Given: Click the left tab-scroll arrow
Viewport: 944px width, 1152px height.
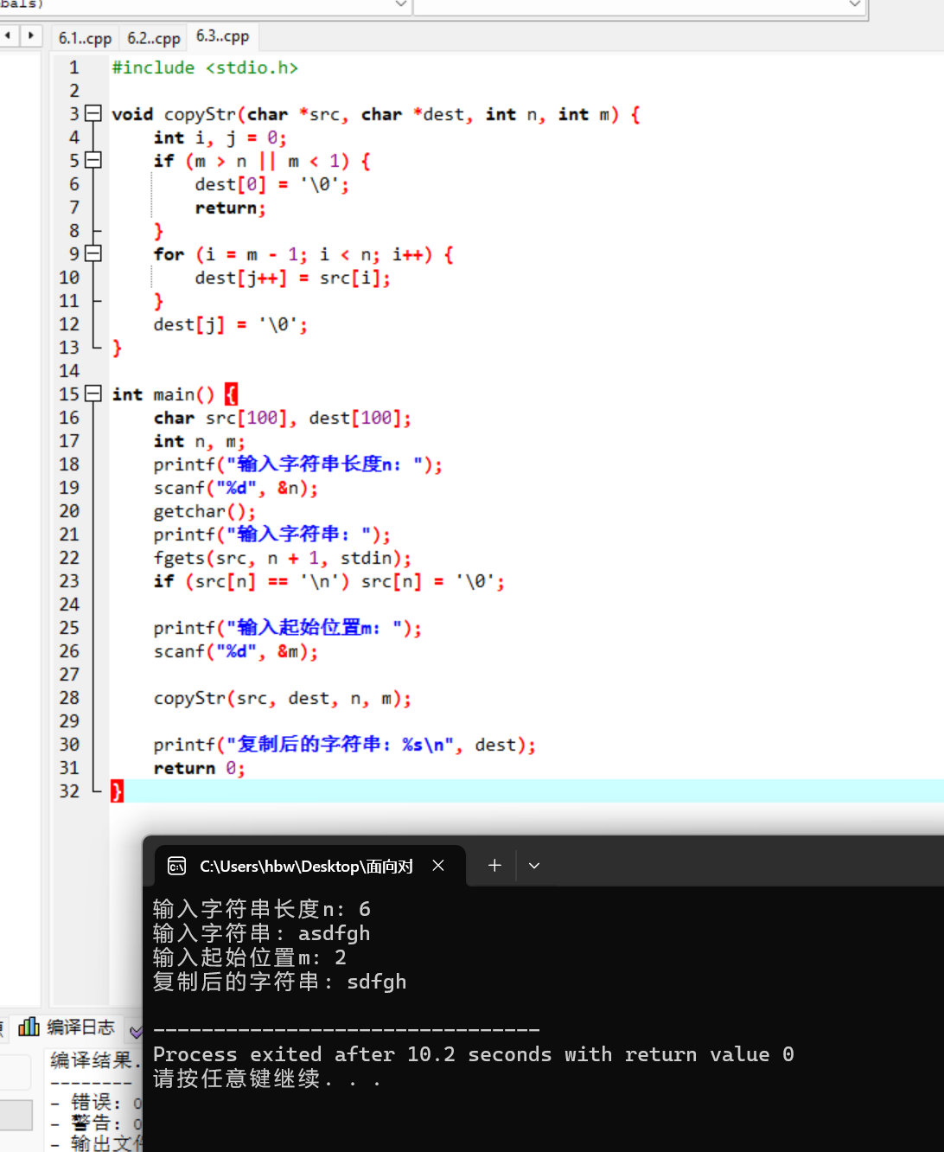Looking at the screenshot, I should [x=8, y=35].
